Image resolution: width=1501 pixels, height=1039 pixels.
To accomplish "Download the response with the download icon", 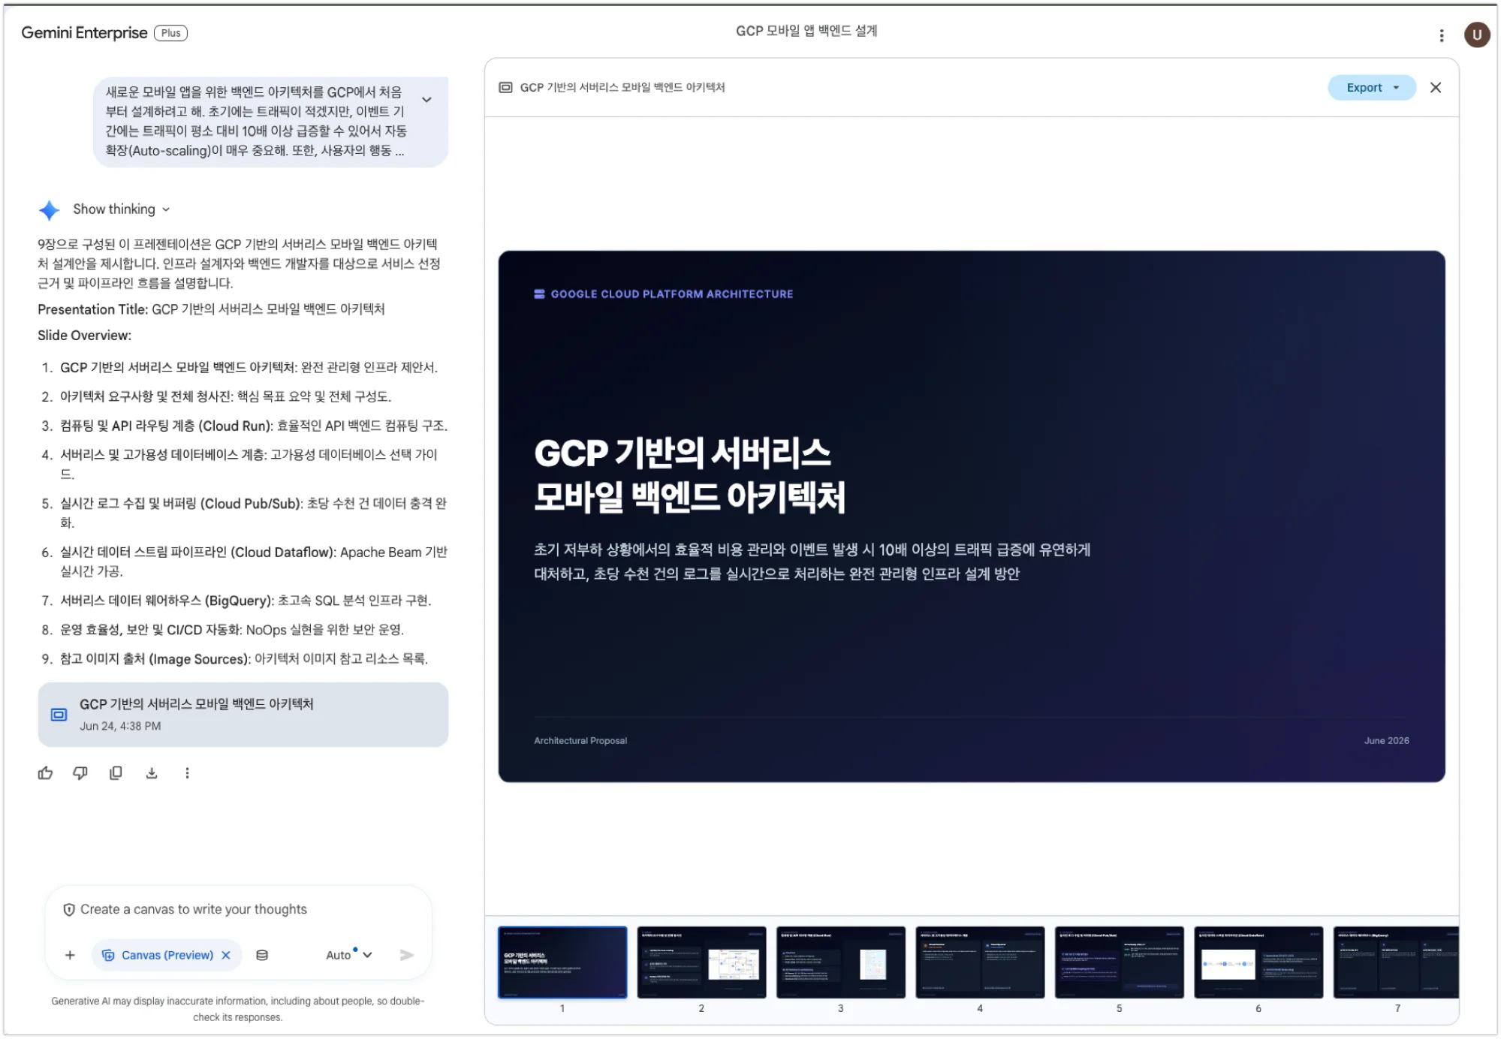I will click(x=152, y=773).
